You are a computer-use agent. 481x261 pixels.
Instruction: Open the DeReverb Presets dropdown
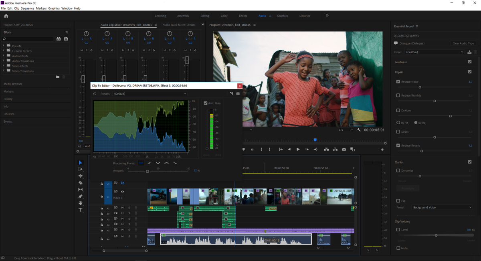[x=150, y=94]
